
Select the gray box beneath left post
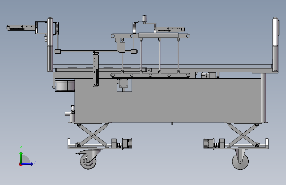click(x=65, y=85)
